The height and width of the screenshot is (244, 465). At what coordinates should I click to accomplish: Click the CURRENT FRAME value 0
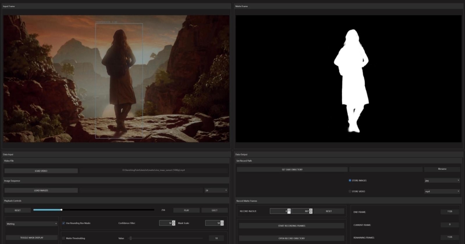450,225
